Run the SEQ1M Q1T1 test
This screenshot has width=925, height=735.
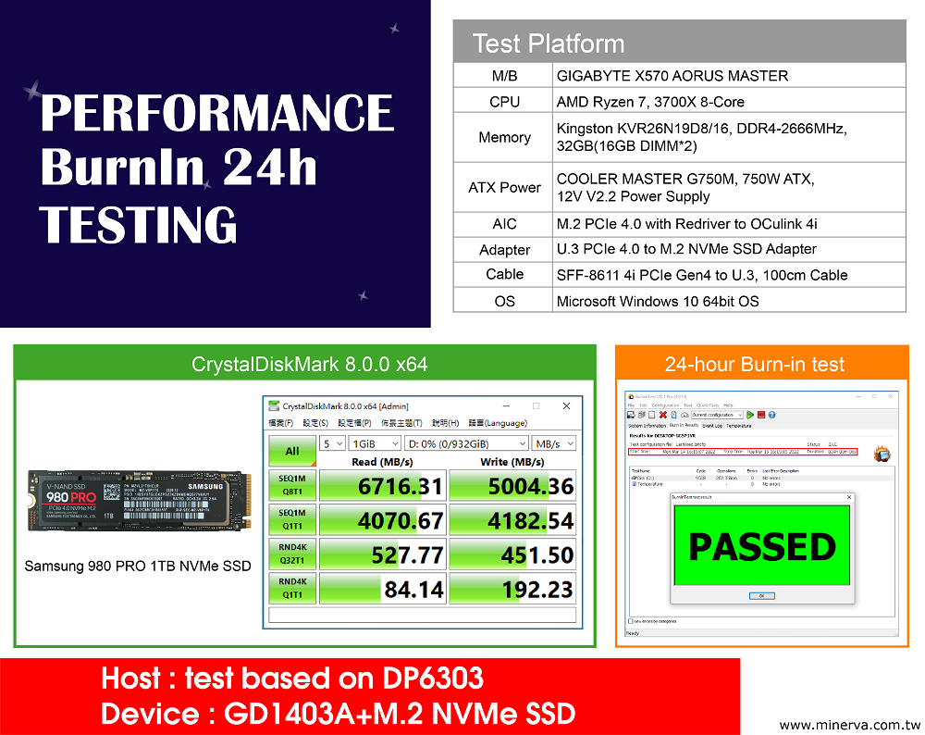[292, 519]
